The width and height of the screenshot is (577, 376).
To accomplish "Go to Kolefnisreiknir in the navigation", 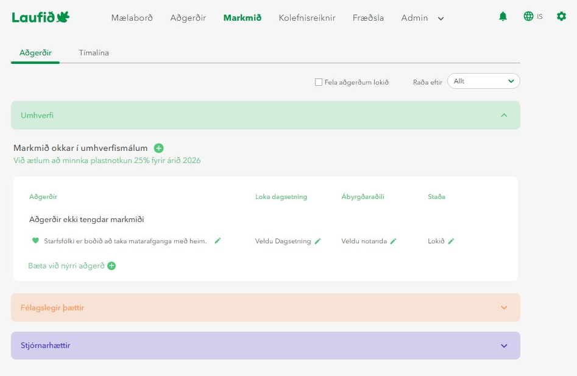I will tap(306, 18).
